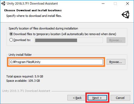The image size is (134, 104).
Task: Click the Total space required text
Action: point(25,76)
